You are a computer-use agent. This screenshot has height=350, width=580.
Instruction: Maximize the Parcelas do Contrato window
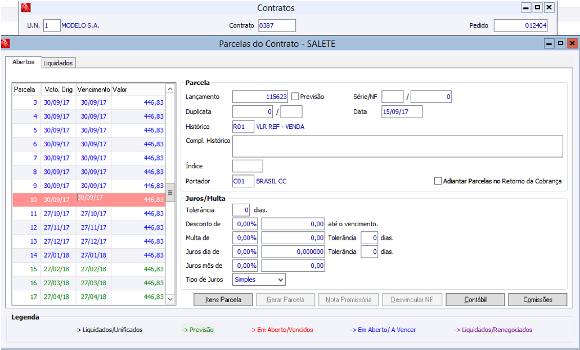tap(560, 43)
